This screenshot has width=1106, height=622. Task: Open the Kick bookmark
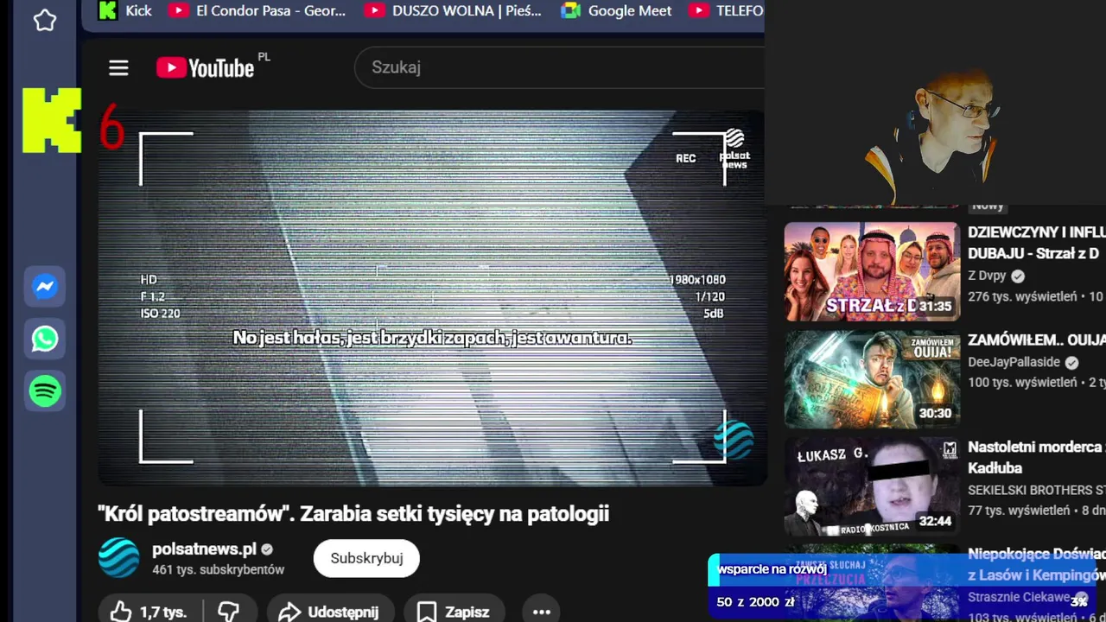pyautogui.click(x=125, y=10)
